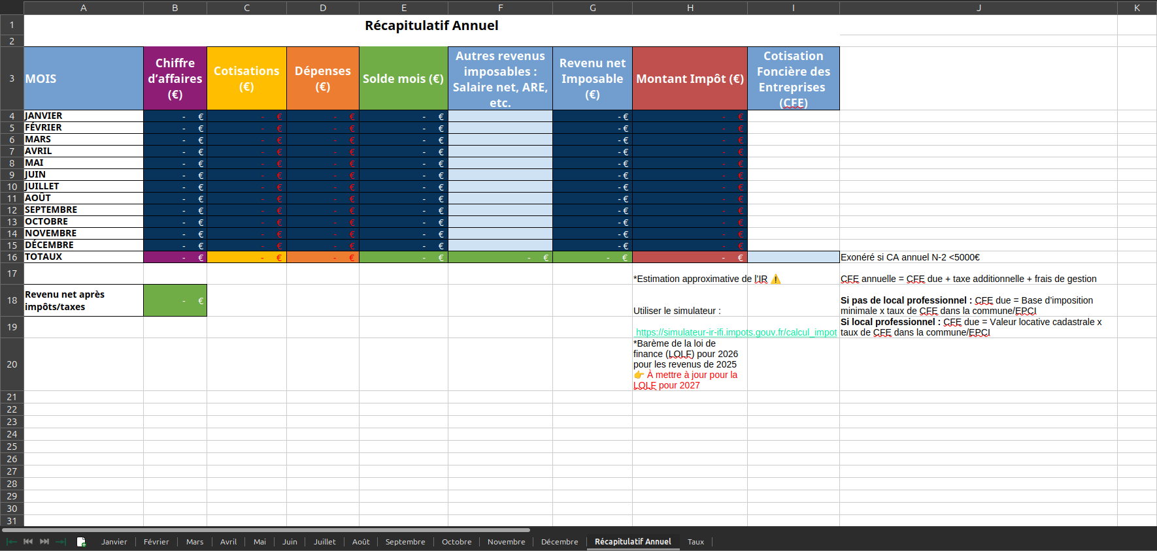
Task: Go to last sheet navigation arrow
Action: pyautogui.click(x=61, y=542)
